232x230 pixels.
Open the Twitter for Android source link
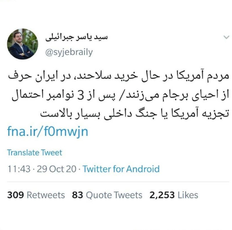pyautogui.click(x=121, y=169)
